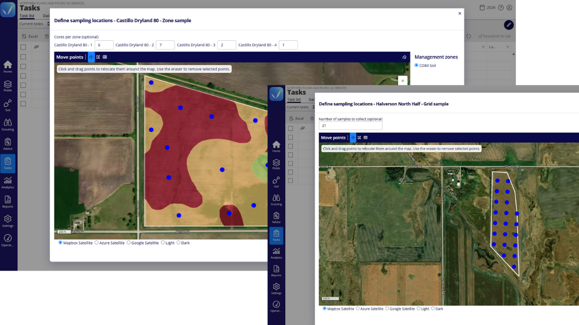This screenshot has height=325, width=579.
Task: Open Operations in the Castillo window sidebar
Action: pyautogui.click(x=8, y=240)
